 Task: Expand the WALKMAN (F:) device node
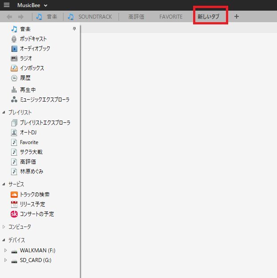pyautogui.click(x=6, y=251)
